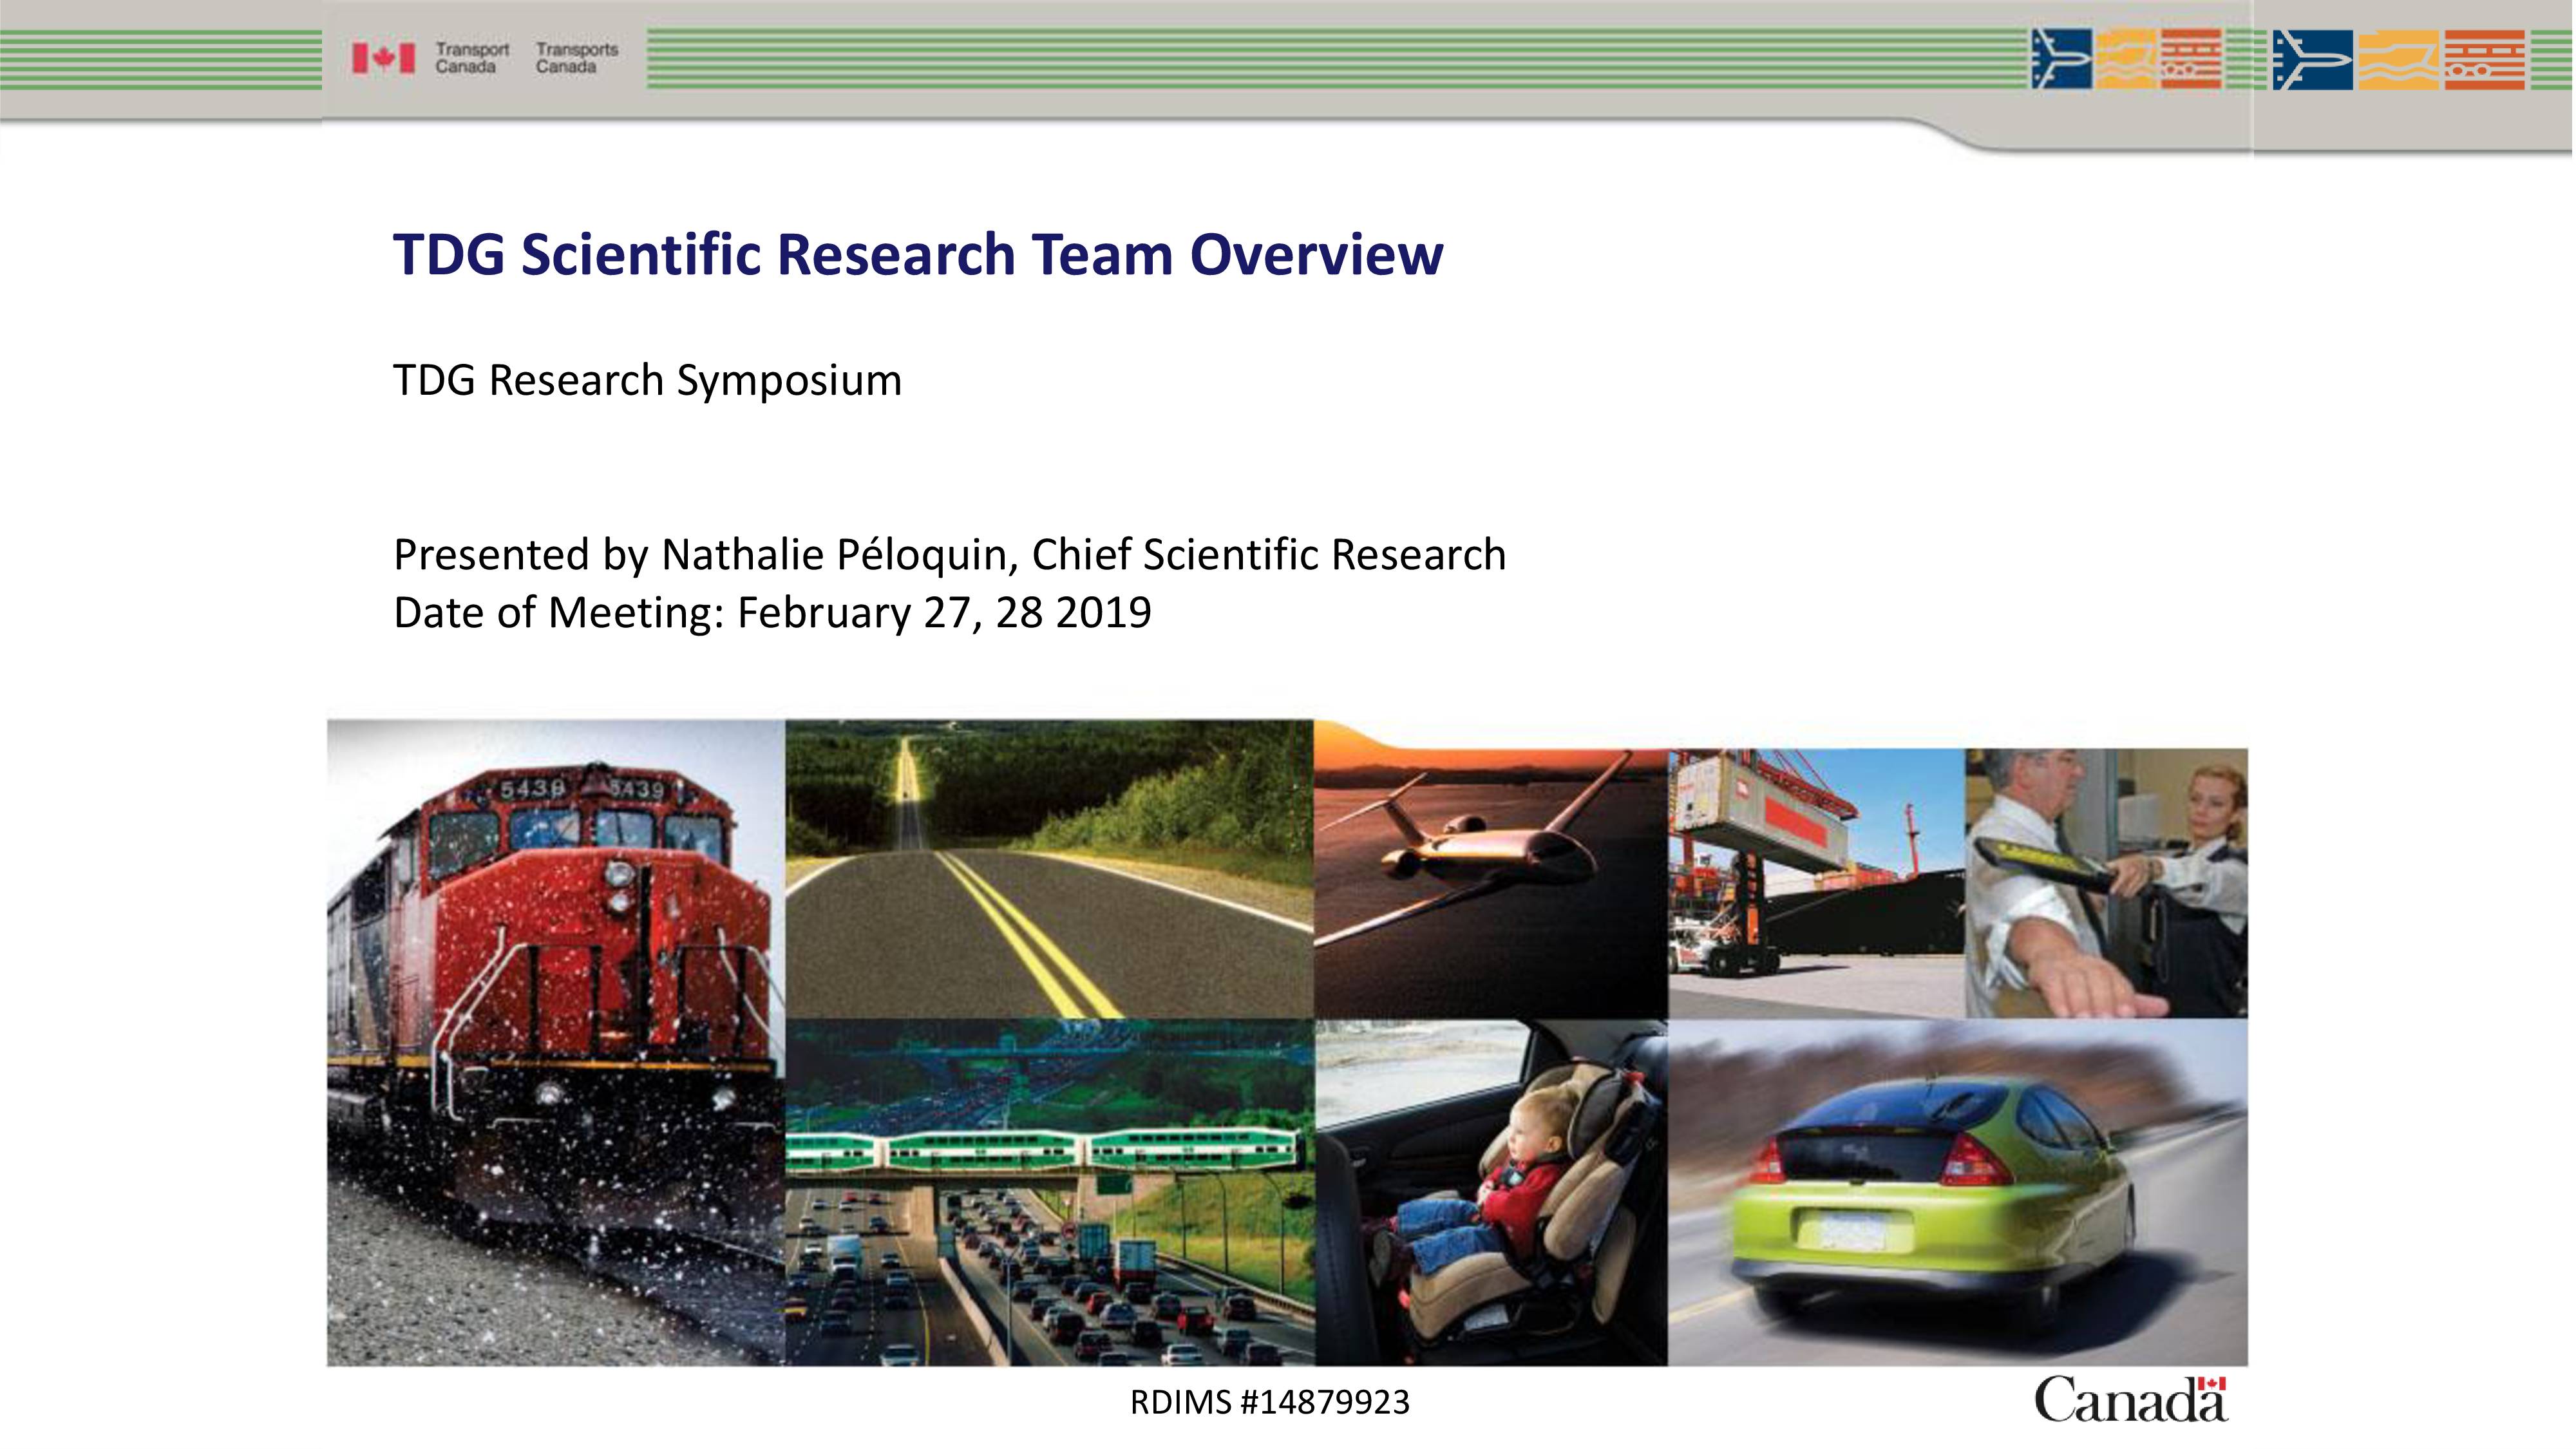Click the security screening wand photo
This screenshot has width=2576, height=1449.
(x=2106, y=883)
